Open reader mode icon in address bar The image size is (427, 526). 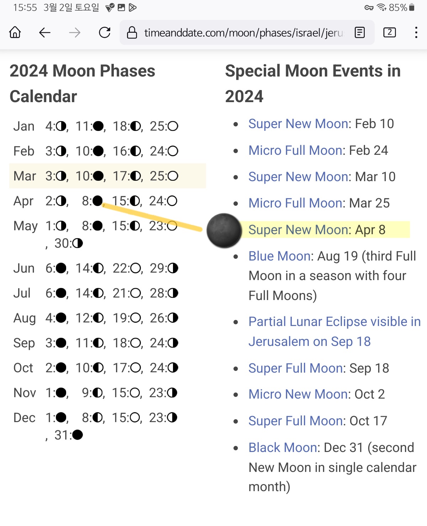(360, 32)
